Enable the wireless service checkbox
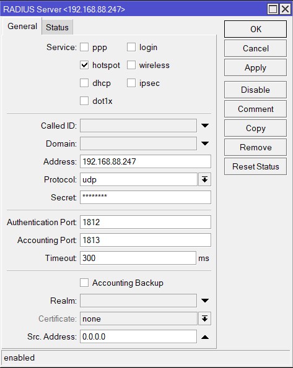 (x=131, y=65)
